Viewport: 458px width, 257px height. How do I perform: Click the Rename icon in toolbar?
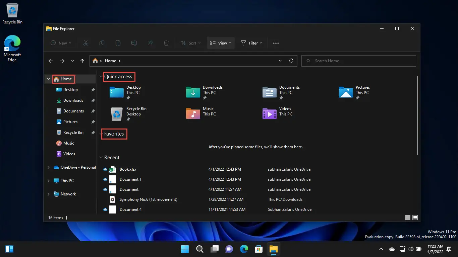pos(134,43)
